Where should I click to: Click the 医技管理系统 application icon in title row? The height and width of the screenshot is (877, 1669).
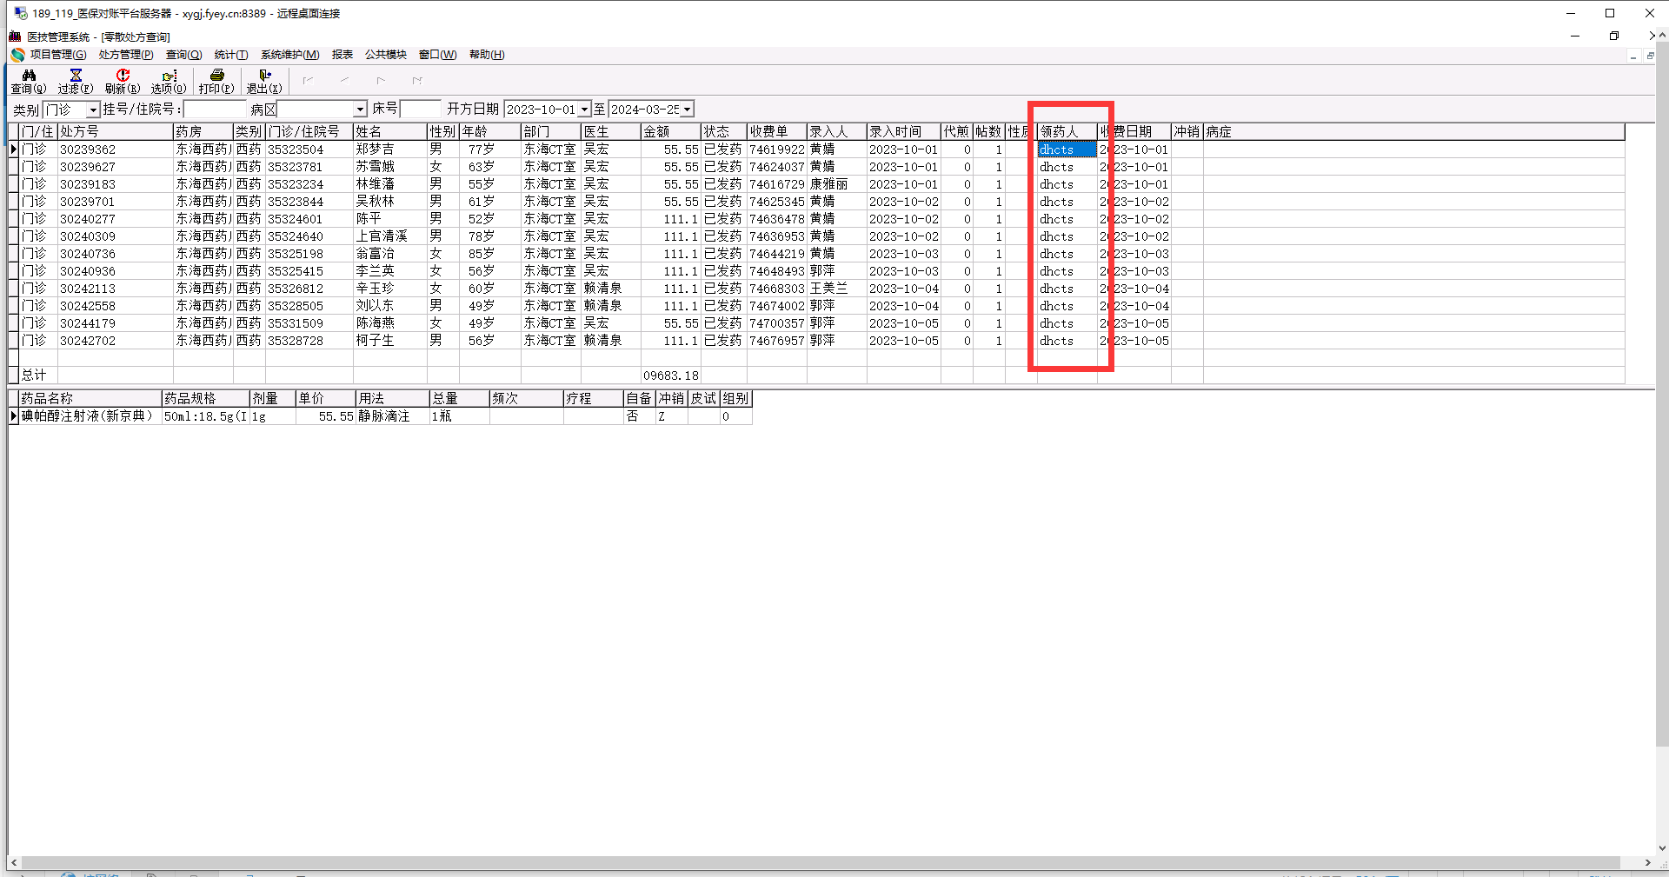point(15,37)
